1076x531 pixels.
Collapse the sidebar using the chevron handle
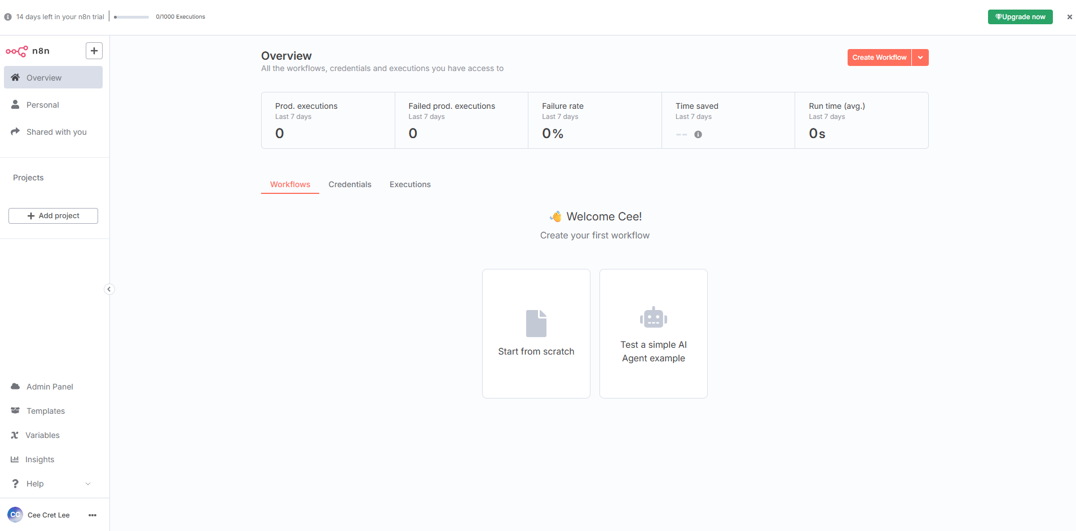coord(109,289)
